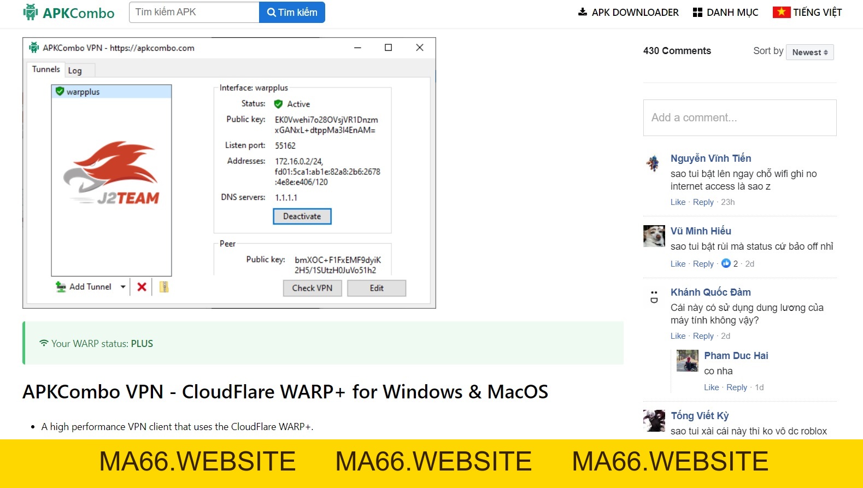Click the 1d timestamp on Hai's reply

click(759, 387)
